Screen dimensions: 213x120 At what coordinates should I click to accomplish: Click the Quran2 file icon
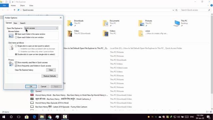coord(32,91)
